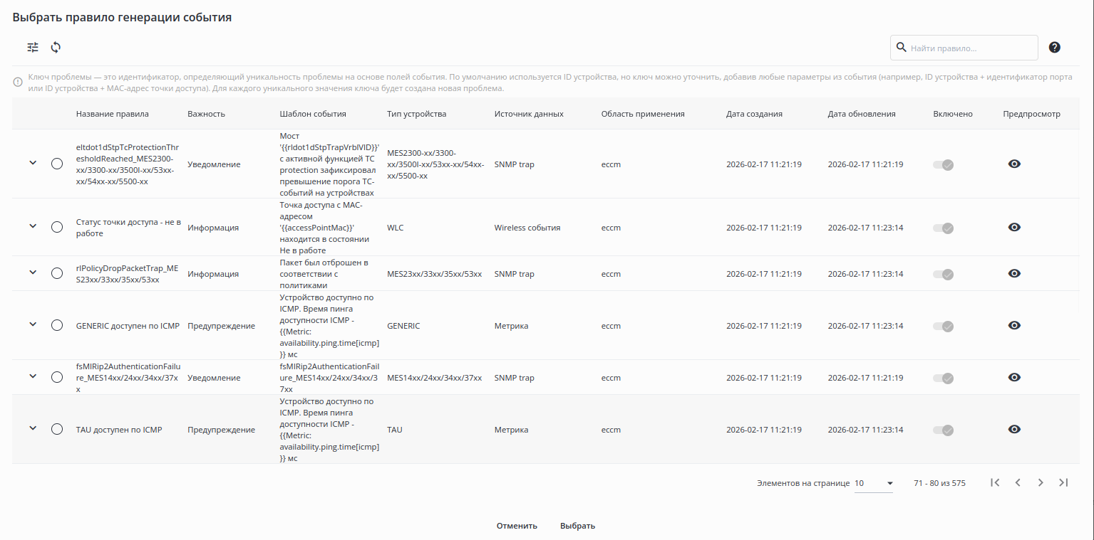Expand the fsMIRip2AuthenticationFailure rule row
The image size is (1094, 540).
[x=32, y=376]
